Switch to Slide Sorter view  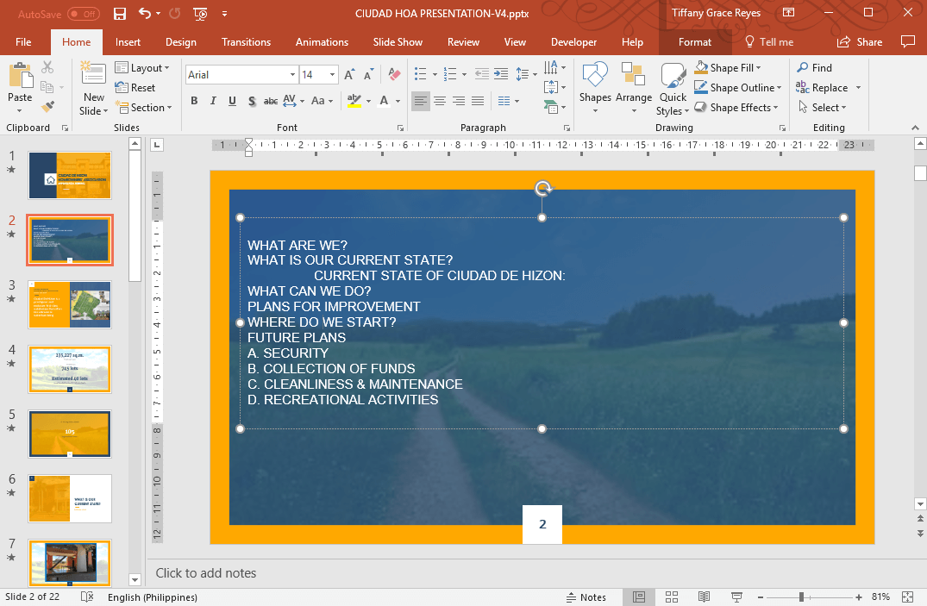671,597
